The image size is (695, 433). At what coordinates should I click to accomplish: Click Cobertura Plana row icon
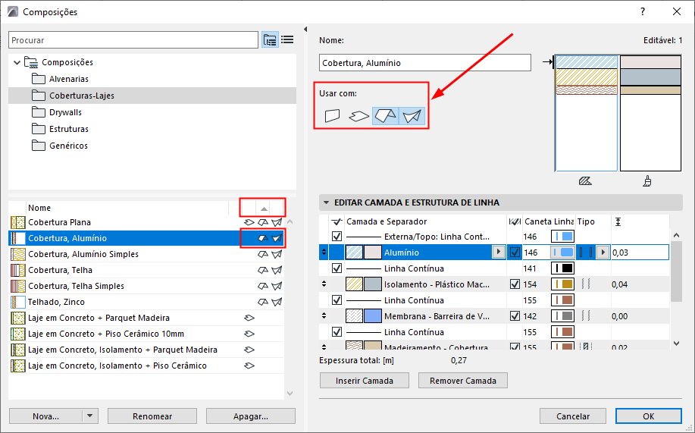tap(17, 222)
